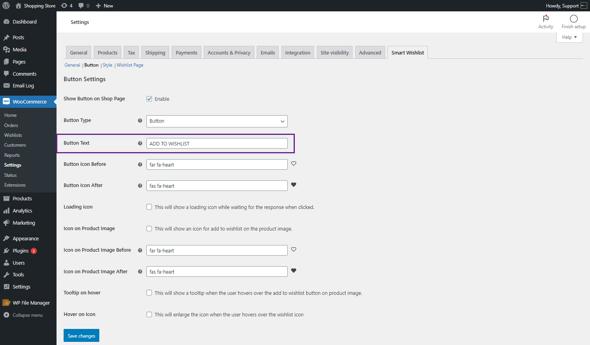590x345 pixels.
Task: Open the Advanced settings tab
Action: 370,53
